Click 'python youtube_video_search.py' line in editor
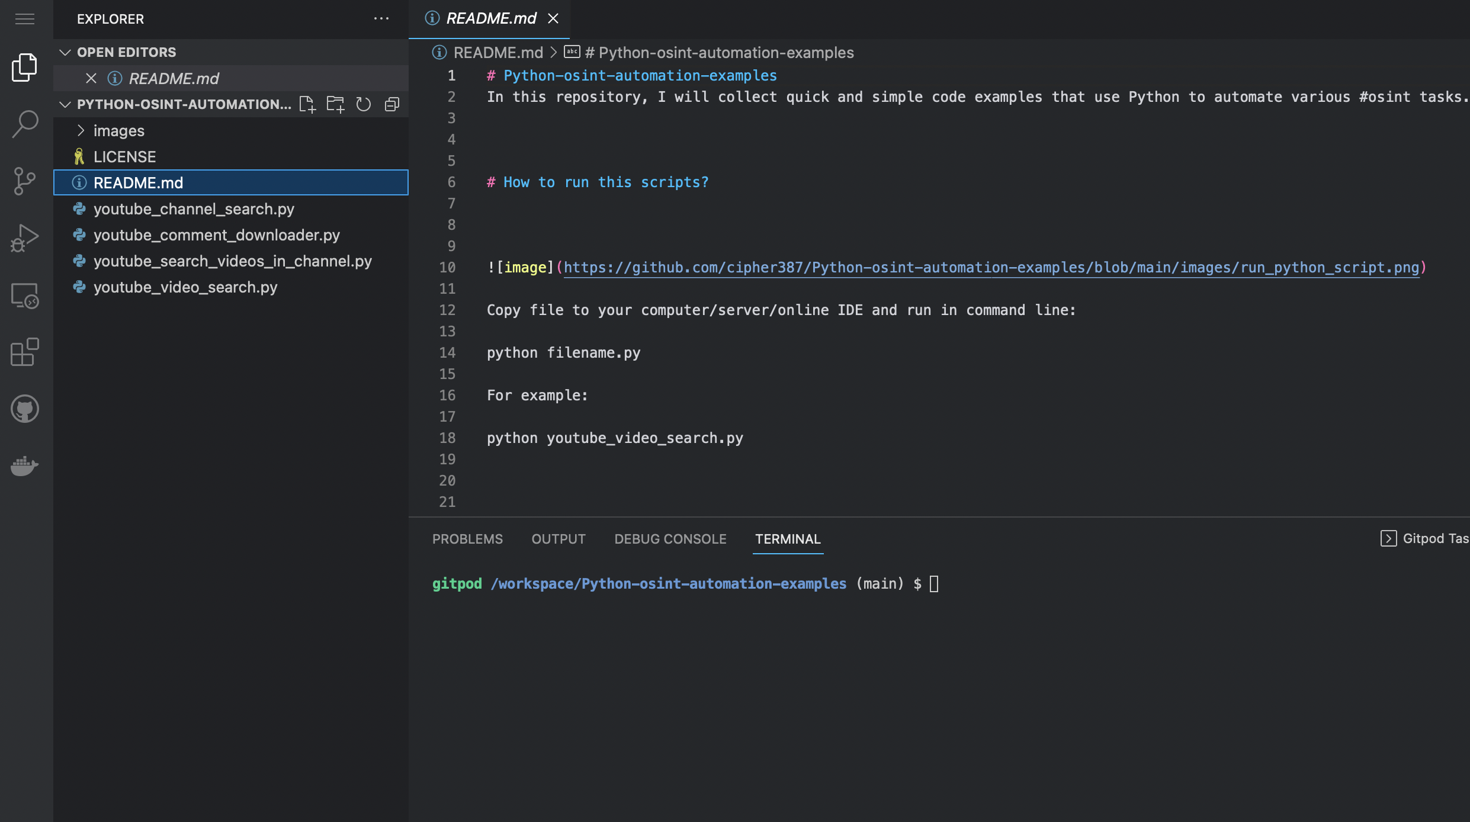 (x=615, y=438)
